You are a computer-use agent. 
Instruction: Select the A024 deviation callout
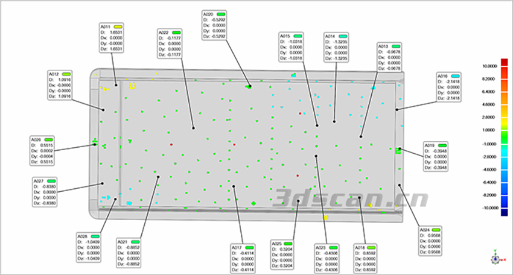[x=433, y=241]
